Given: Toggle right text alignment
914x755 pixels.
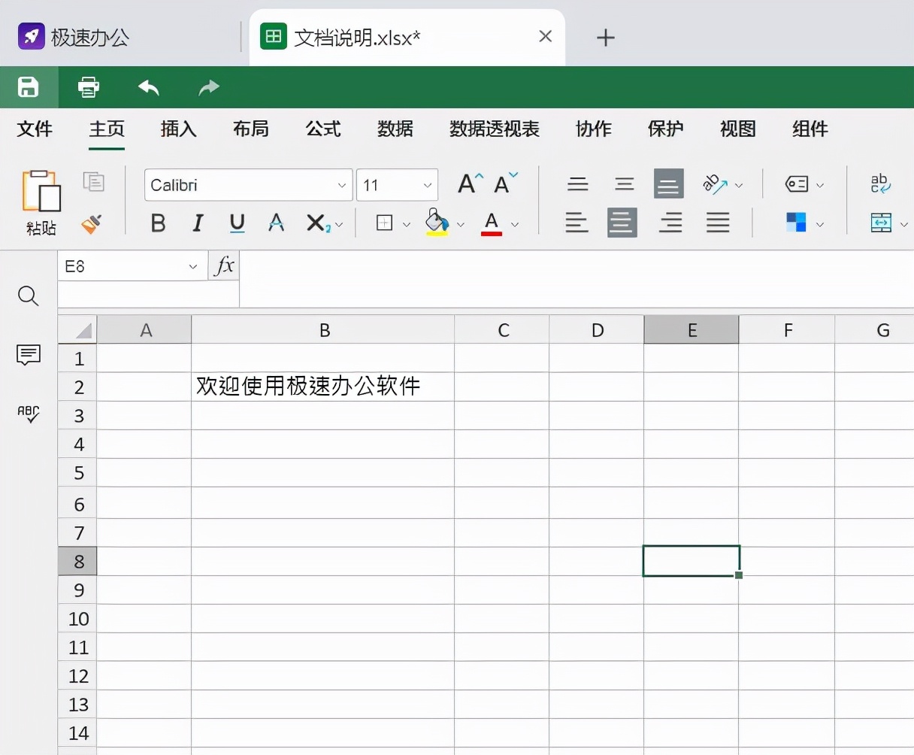Looking at the screenshot, I should coord(670,223).
